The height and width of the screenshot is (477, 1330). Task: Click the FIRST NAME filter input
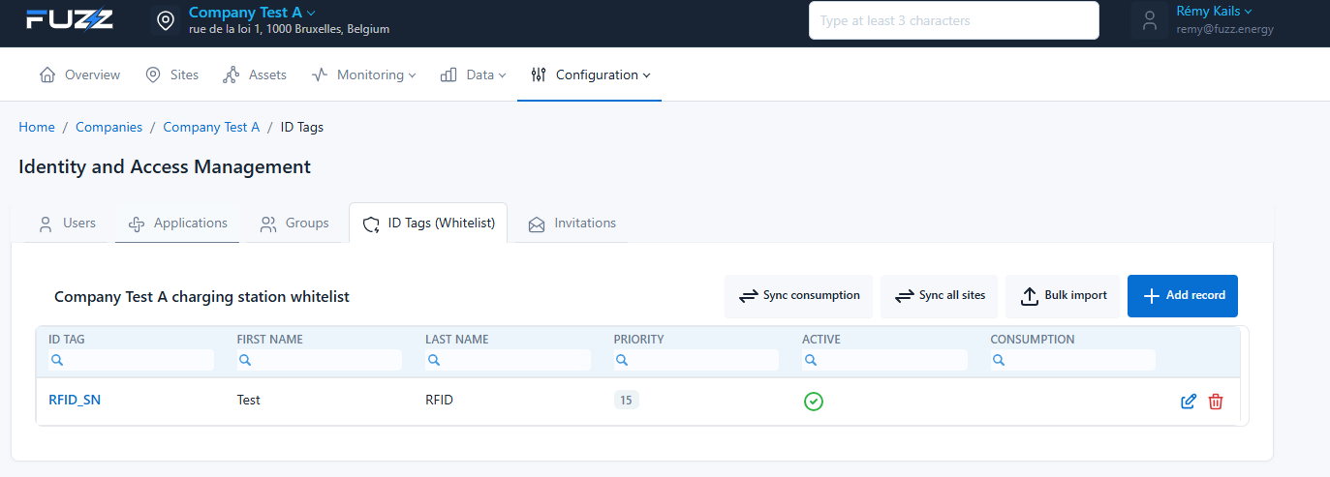[x=320, y=360]
